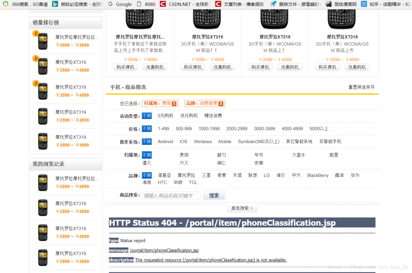The width and height of the screenshot is (412, 273).
Task: Remove the 归属地 贵阳 filter tag
Action: tap(174, 104)
